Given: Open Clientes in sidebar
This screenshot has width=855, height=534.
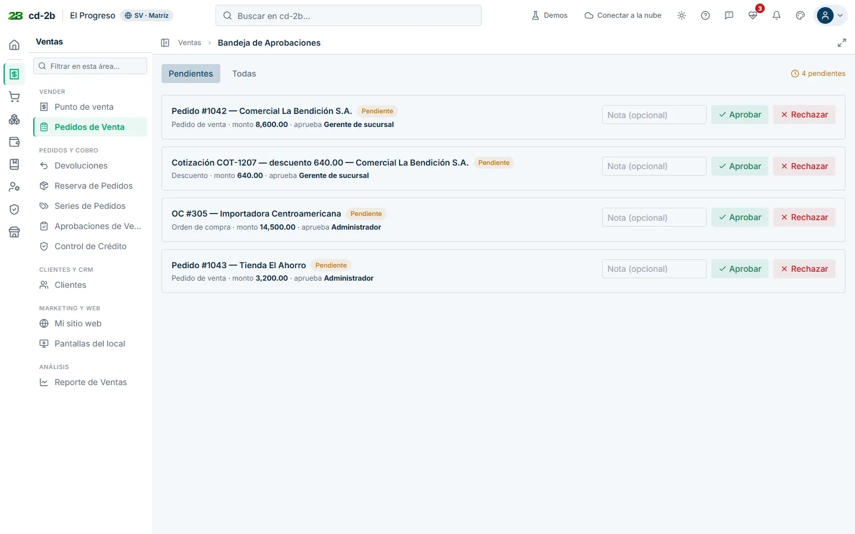Looking at the screenshot, I should 90,285.
